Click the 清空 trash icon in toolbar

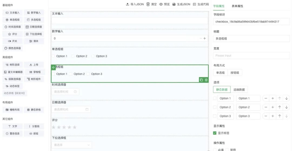click(x=148, y=4)
